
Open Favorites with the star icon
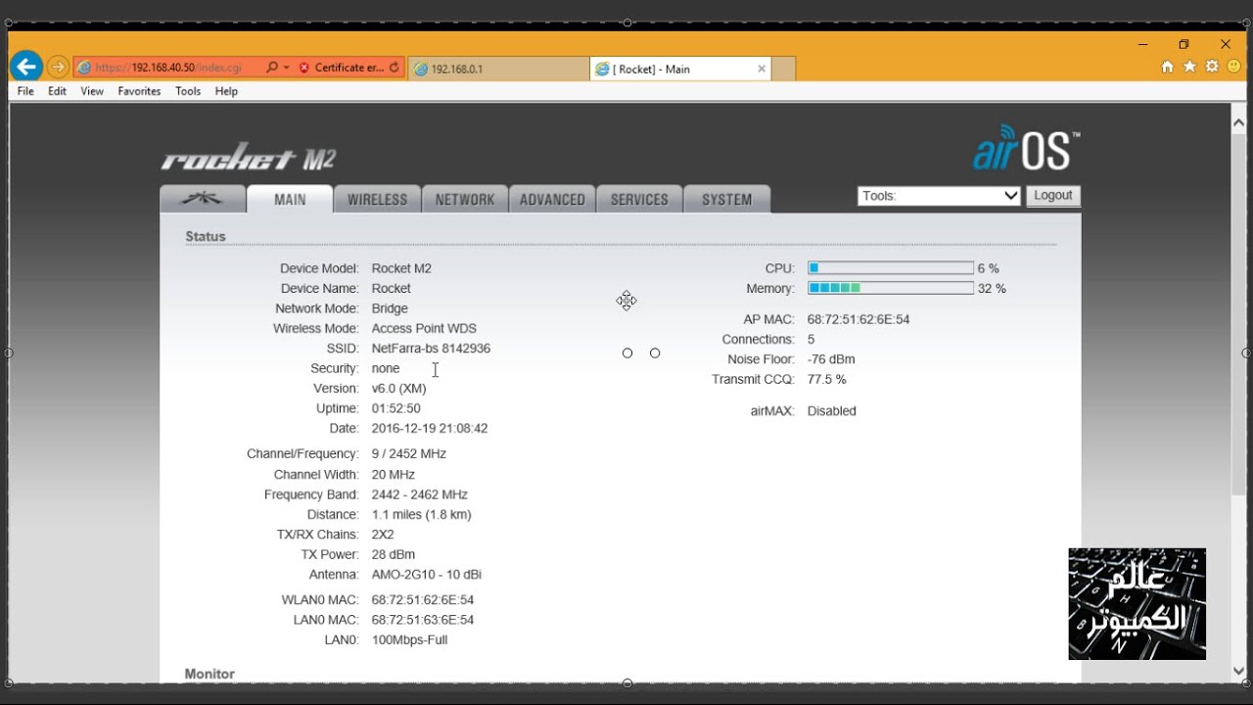(x=1189, y=67)
